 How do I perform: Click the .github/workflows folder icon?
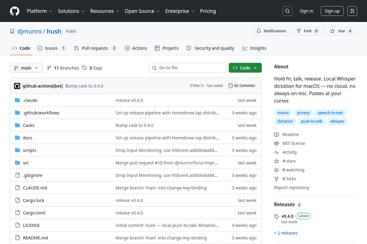pos(17,113)
